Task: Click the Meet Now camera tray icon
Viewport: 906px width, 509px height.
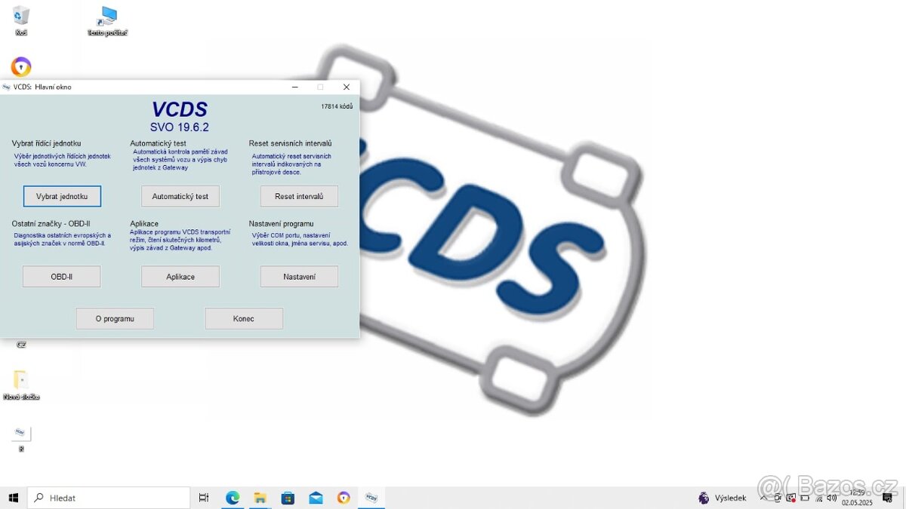Action: 778,498
